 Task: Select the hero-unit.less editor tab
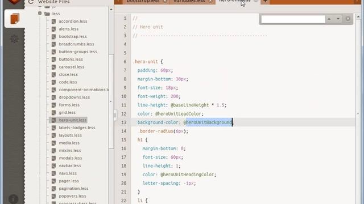point(234,1)
